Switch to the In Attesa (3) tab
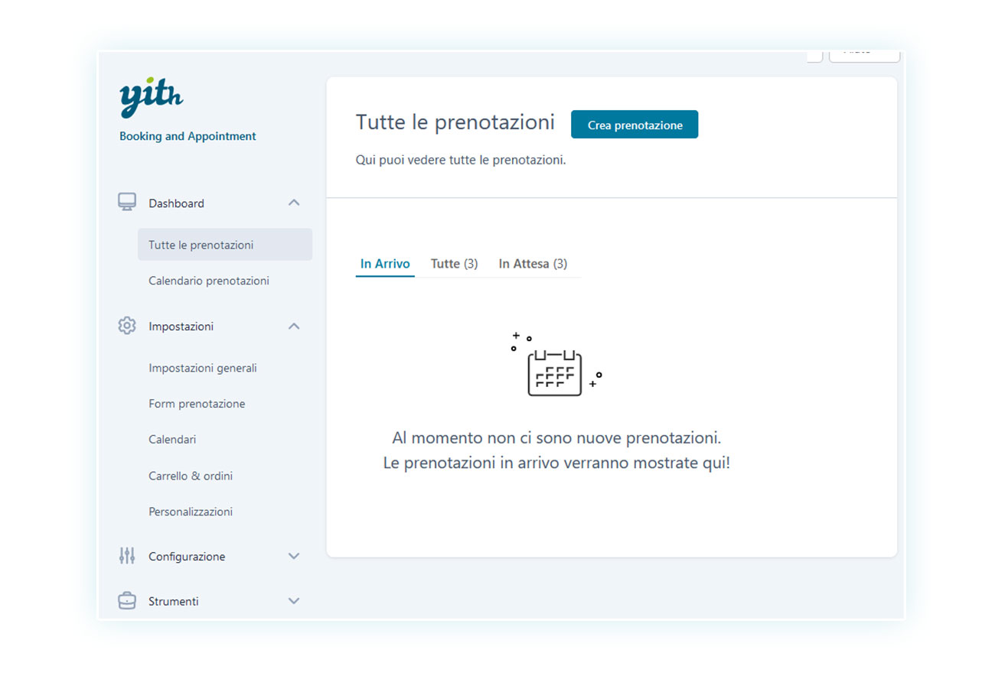 (x=533, y=264)
